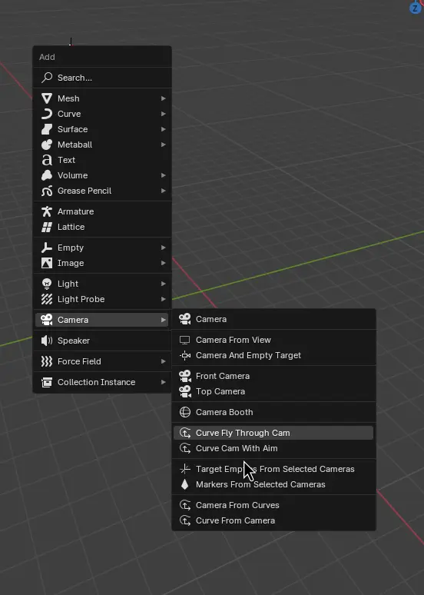Expand the Image submenu arrow

point(163,263)
